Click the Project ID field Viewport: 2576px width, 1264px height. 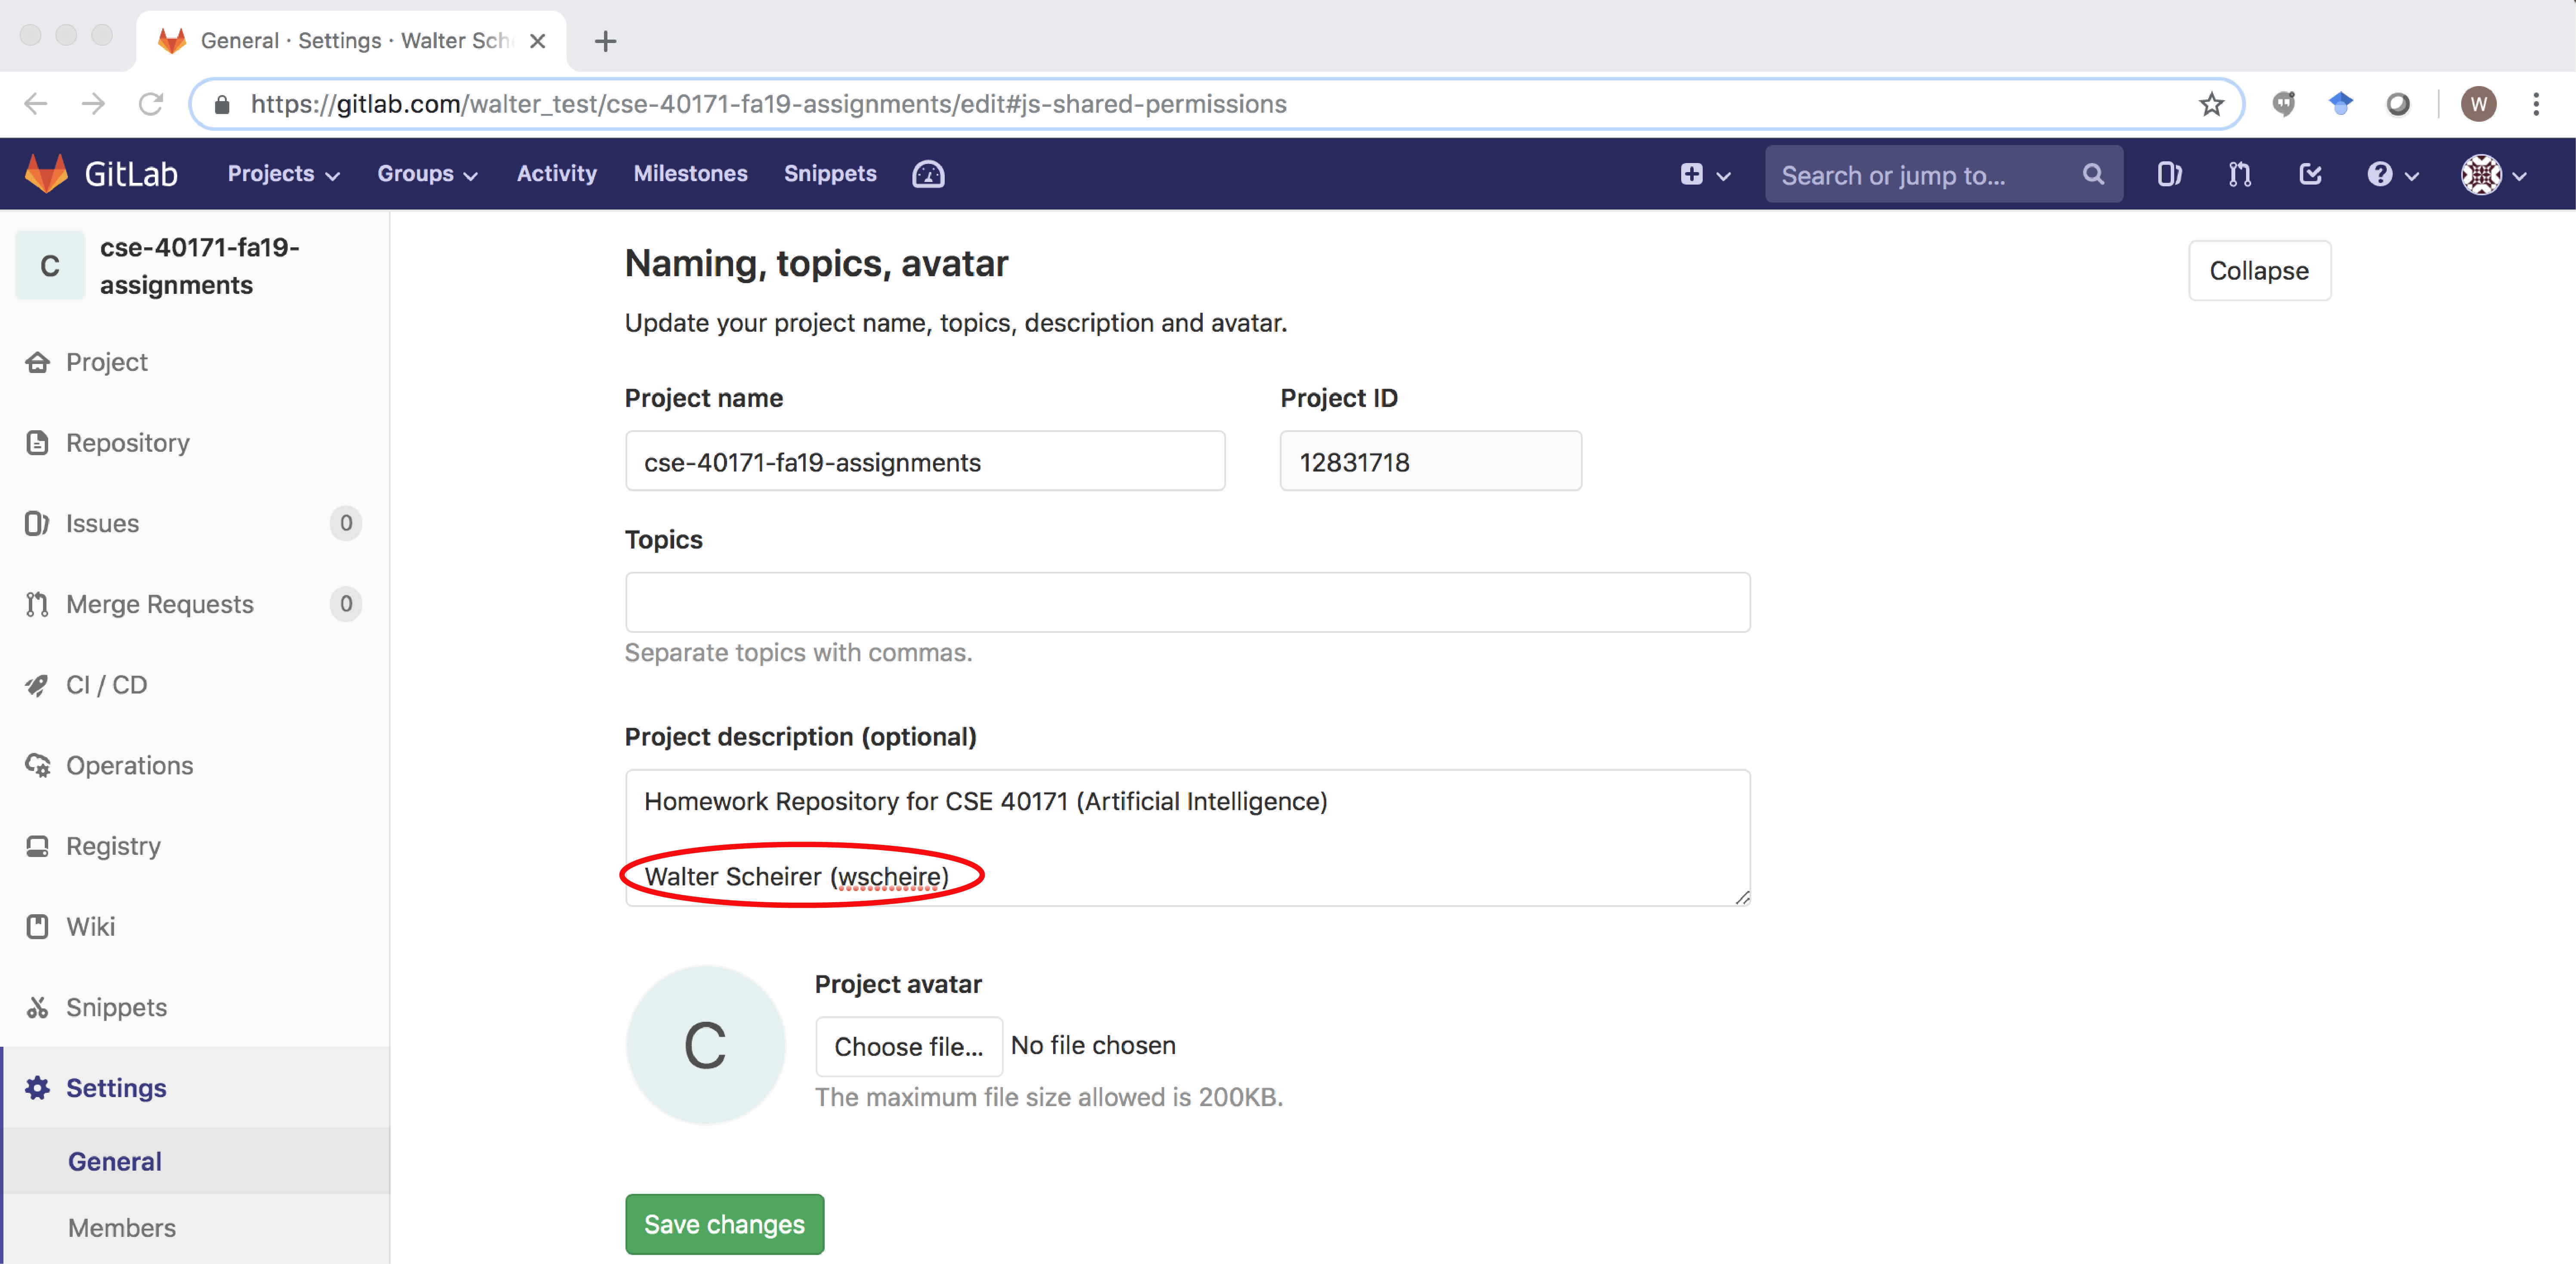1430,461
